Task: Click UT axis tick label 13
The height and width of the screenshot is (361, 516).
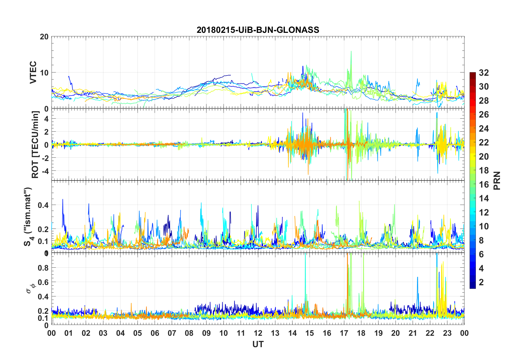Action: 275,333
